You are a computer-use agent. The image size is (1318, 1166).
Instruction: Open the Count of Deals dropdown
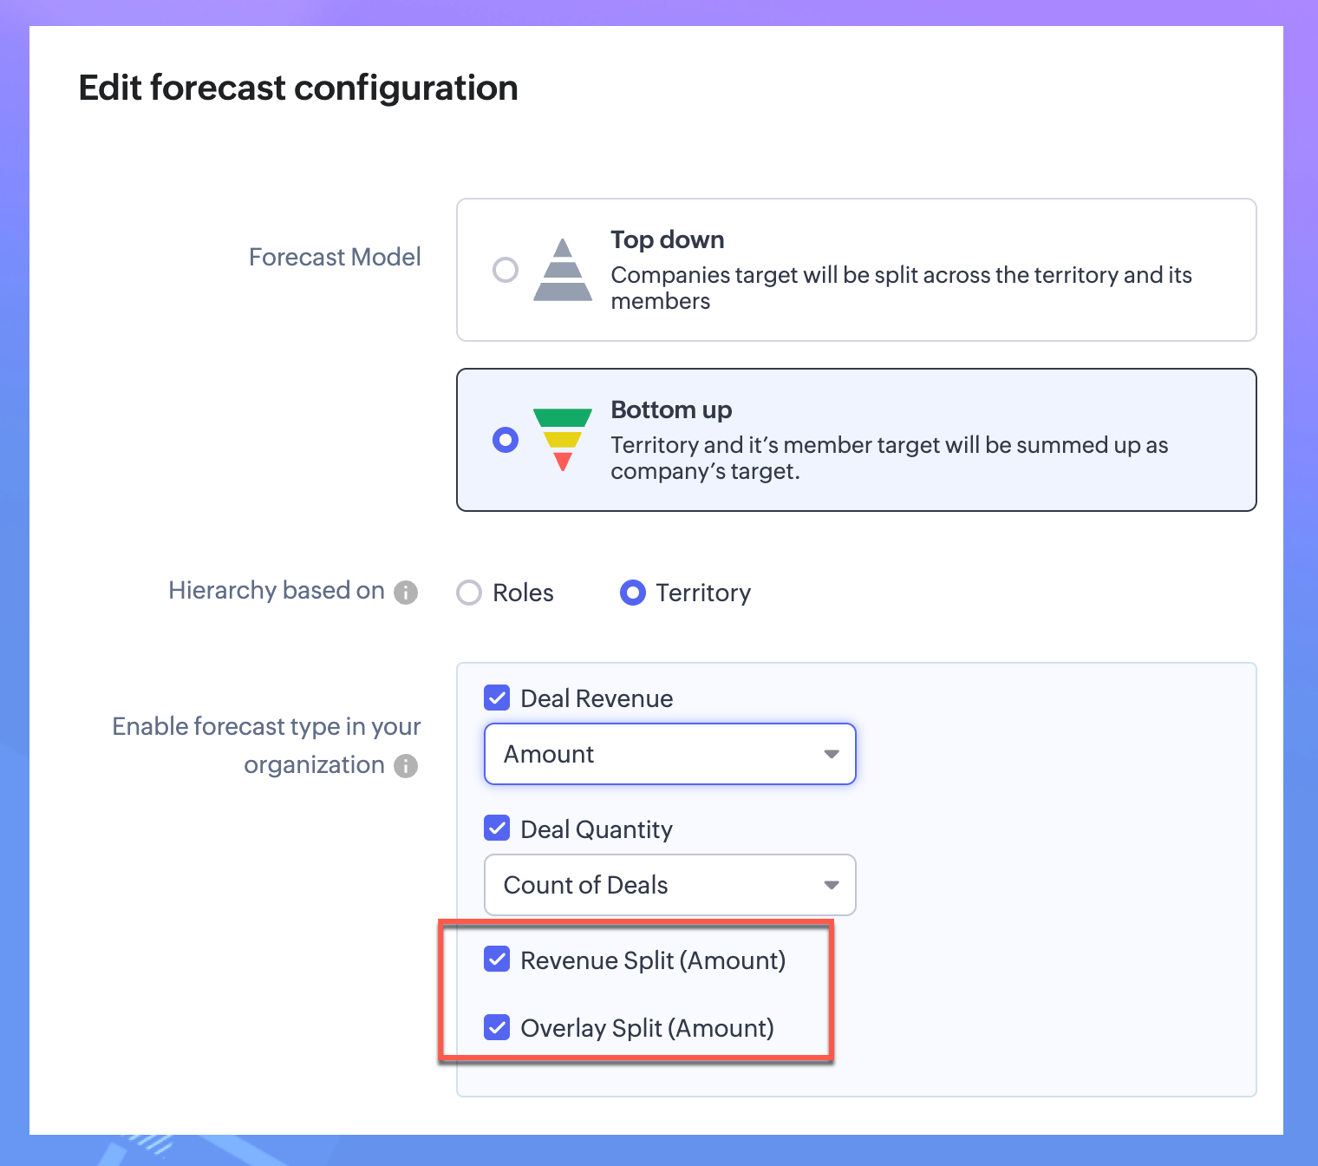669,885
